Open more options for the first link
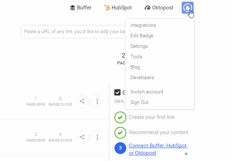Image resolution: width=232 pixels, height=161 pixels. [97, 102]
